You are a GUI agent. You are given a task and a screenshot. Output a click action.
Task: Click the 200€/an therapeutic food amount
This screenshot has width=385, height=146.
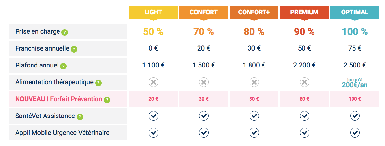coord(354,85)
